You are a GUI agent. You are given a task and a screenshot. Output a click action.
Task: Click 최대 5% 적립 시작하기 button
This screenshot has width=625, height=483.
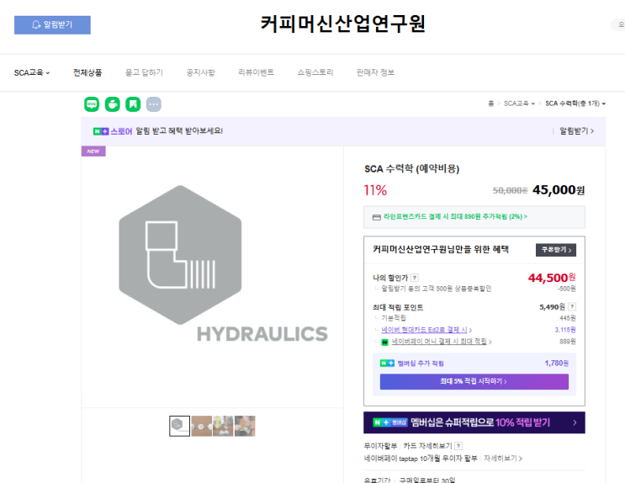click(x=474, y=382)
